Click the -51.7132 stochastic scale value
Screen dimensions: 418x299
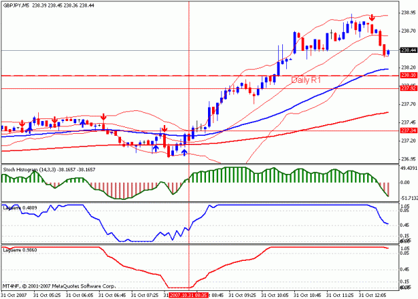point(409,198)
